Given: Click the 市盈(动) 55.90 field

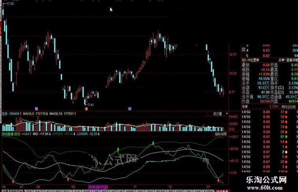Looking at the screenshot, I should (284, 92).
